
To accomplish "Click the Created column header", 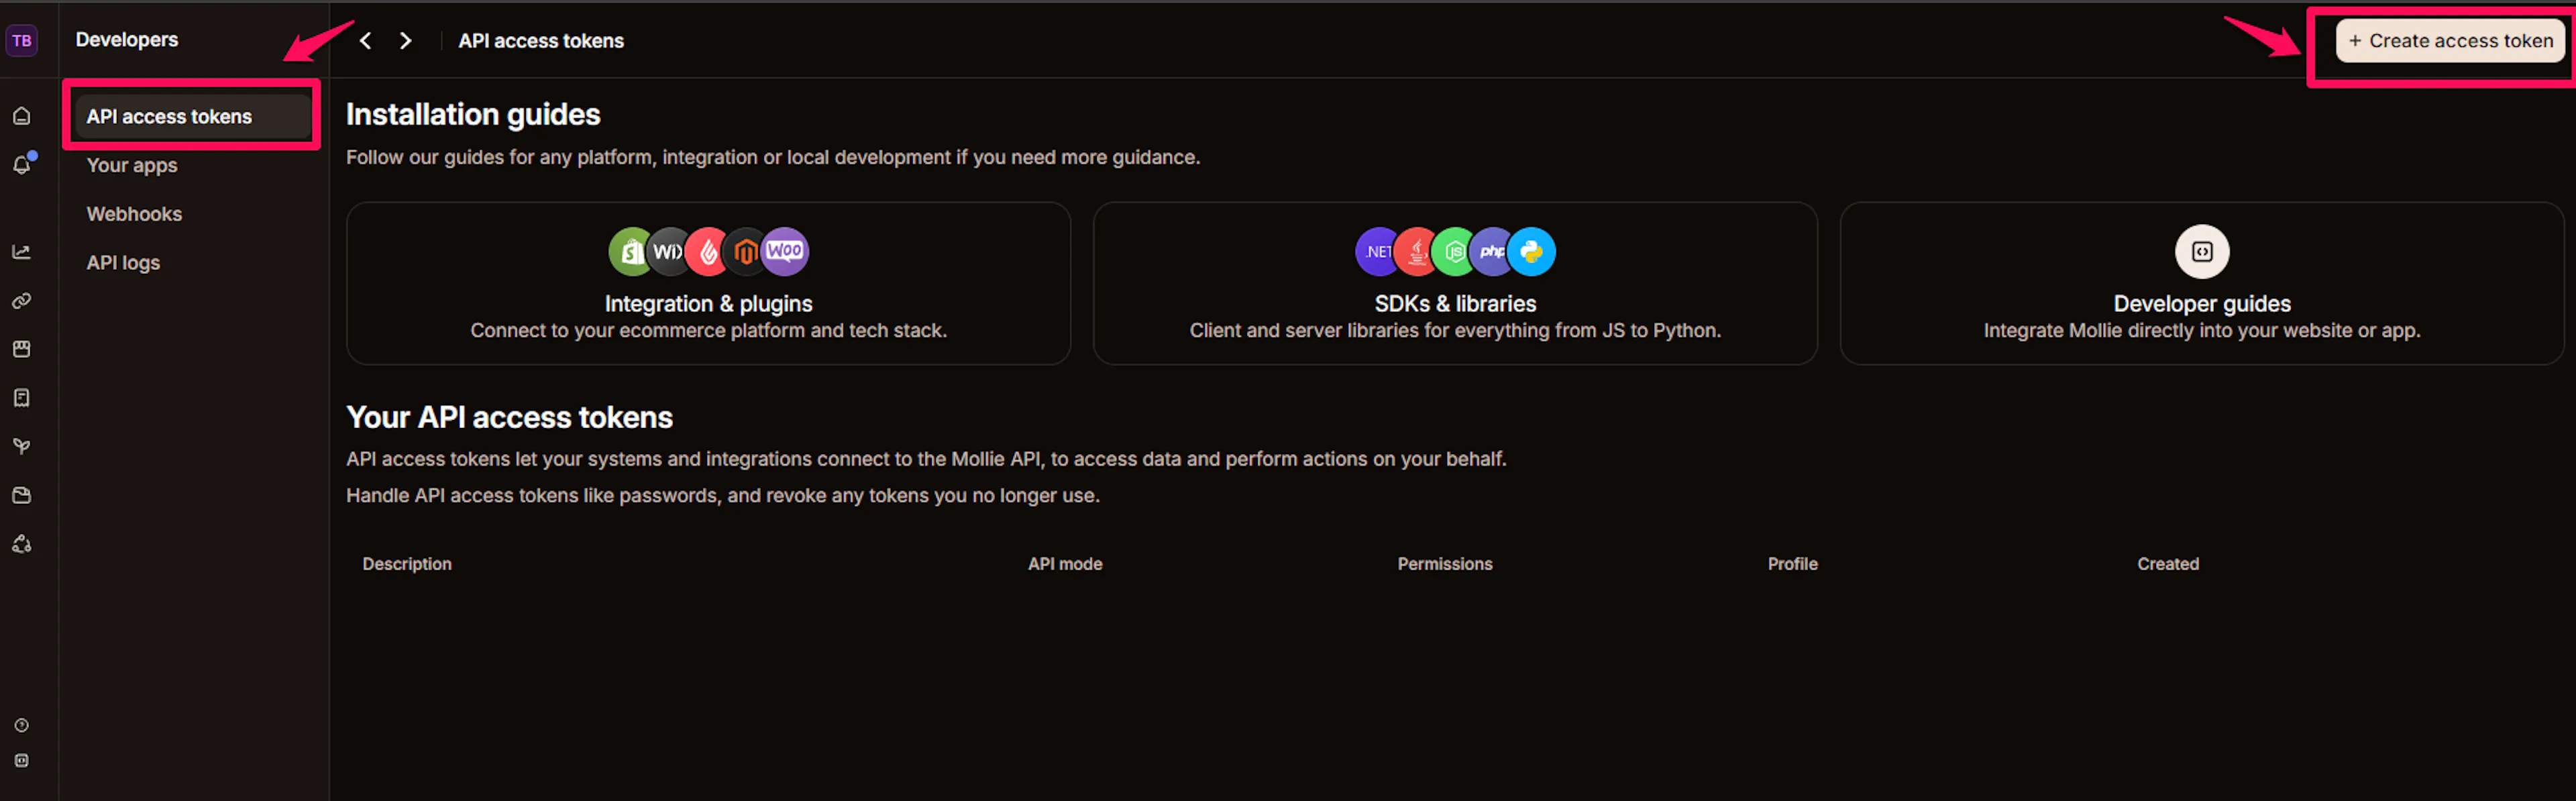I will pos(2168,564).
